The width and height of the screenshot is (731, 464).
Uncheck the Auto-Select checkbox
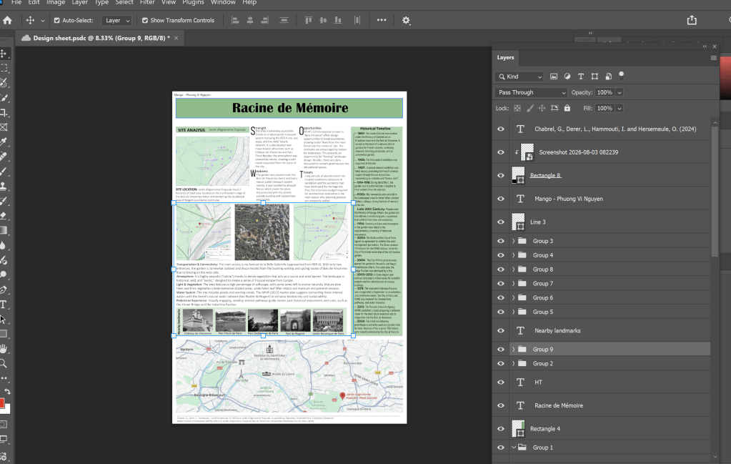[x=57, y=21]
